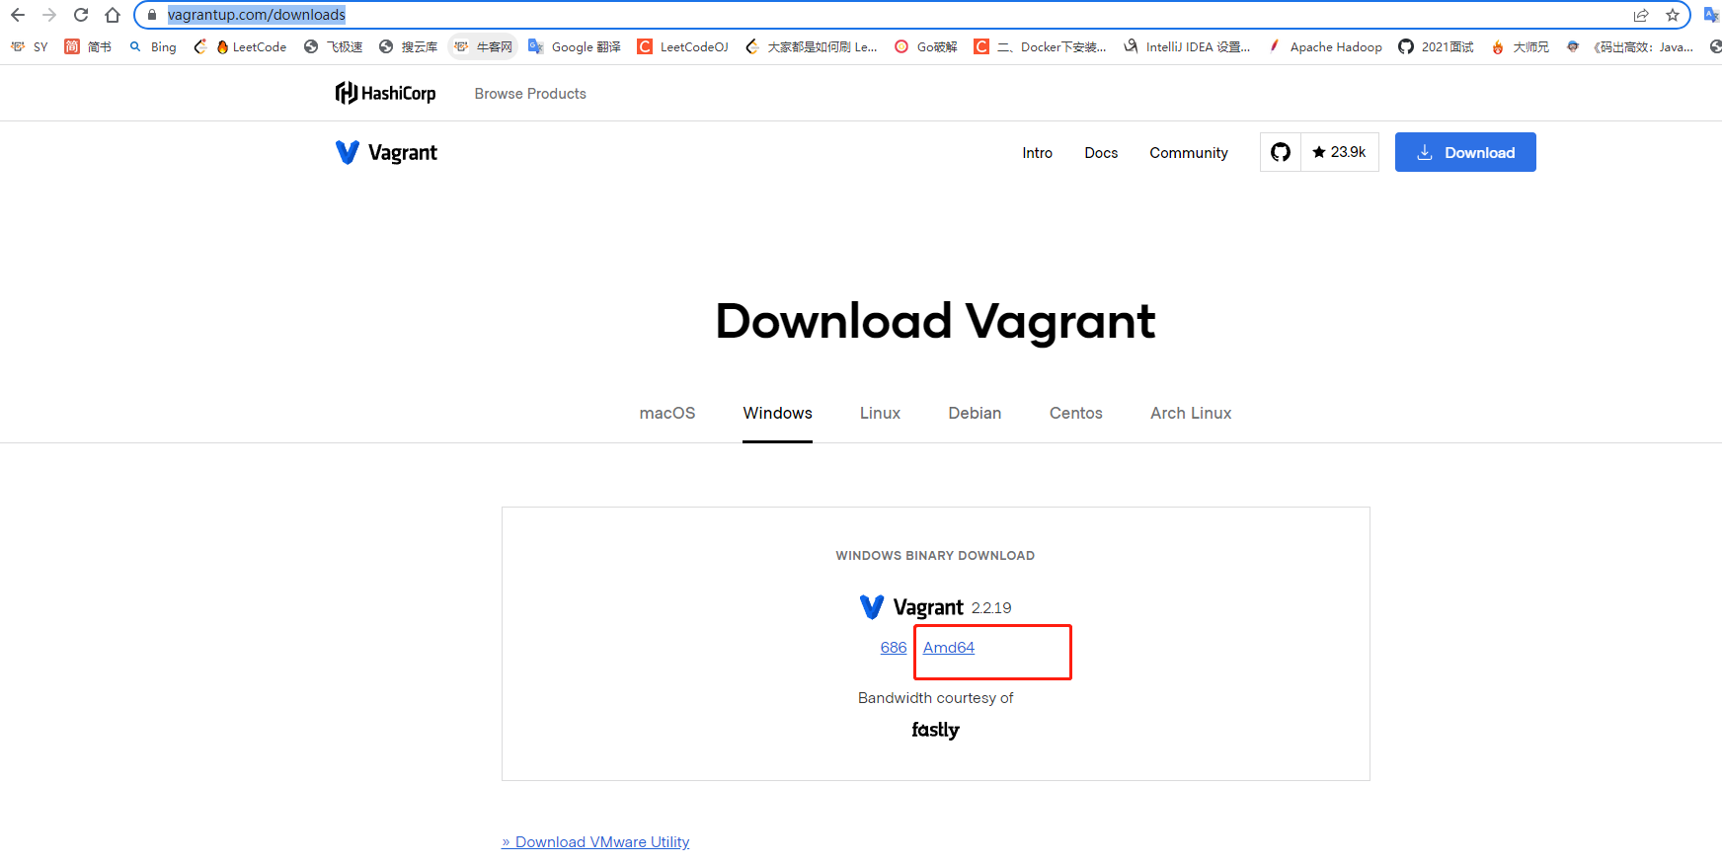The width and height of the screenshot is (1722, 865).
Task: Open the 牛客网 bookmark
Action: click(483, 46)
